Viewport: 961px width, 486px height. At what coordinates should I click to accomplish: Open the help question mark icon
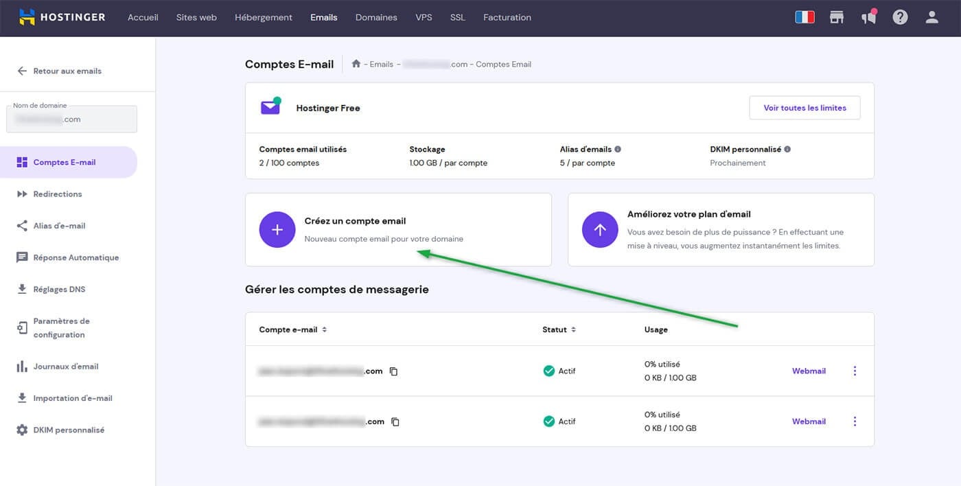(900, 16)
